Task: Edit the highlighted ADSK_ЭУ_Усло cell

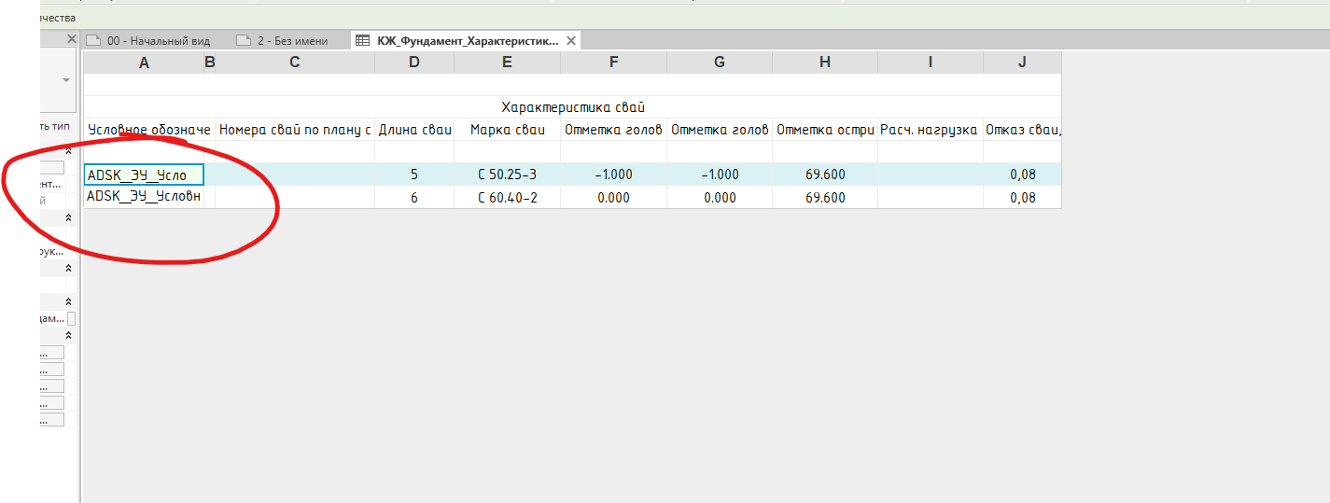Action: (x=144, y=175)
